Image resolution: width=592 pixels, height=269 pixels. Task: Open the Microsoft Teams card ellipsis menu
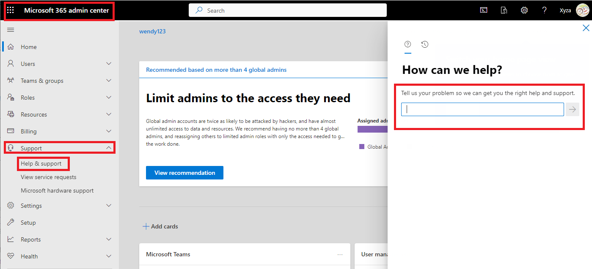tap(340, 254)
